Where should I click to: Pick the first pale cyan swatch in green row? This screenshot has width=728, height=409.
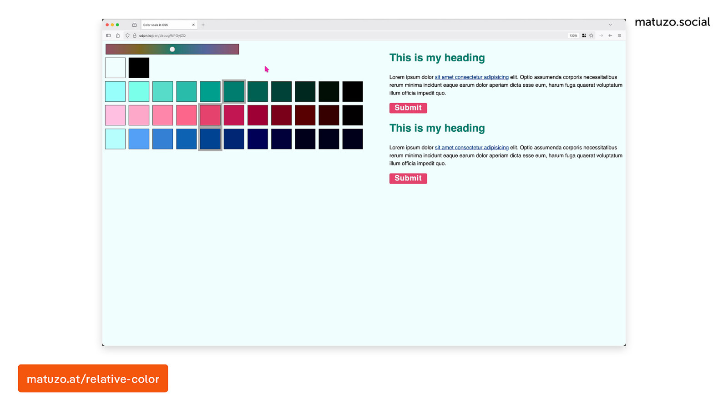click(x=115, y=91)
